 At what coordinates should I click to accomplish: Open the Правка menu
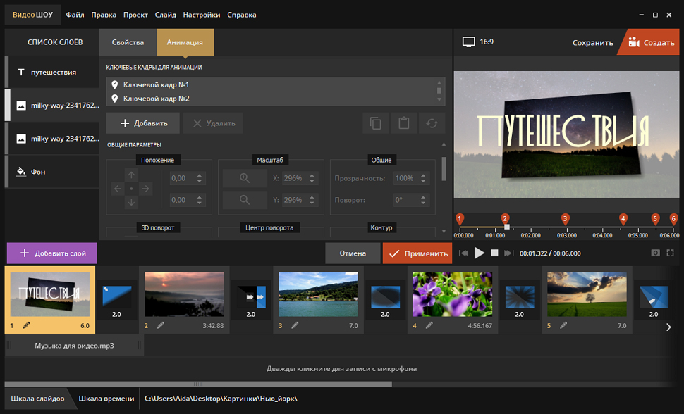104,15
